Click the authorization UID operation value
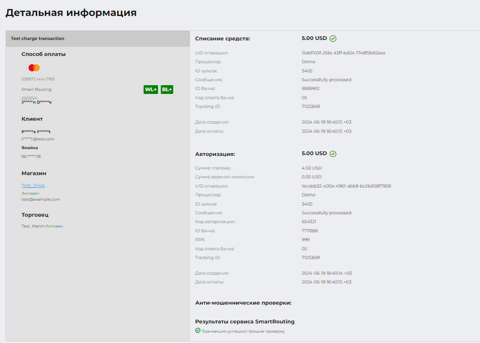 [x=346, y=186]
